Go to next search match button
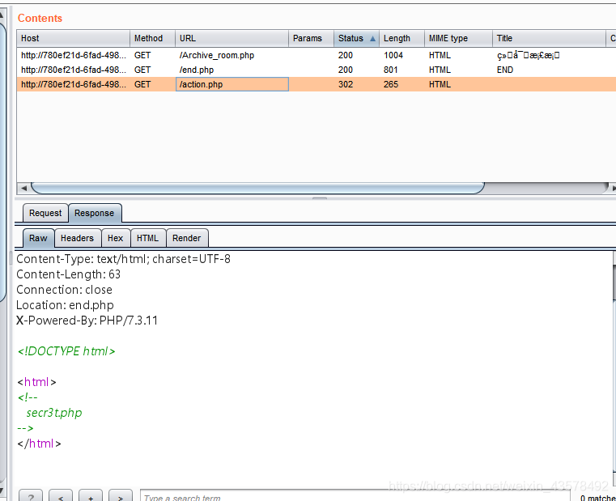Image resolution: width=616 pixels, height=501 pixels. [121, 496]
